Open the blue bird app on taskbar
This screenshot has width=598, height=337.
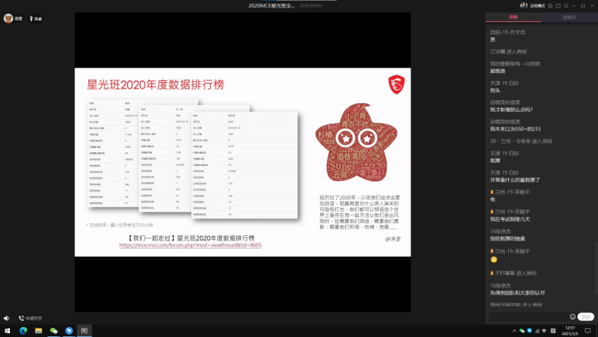(69, 330)
